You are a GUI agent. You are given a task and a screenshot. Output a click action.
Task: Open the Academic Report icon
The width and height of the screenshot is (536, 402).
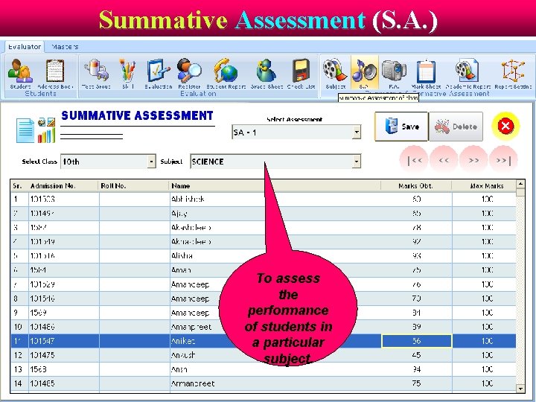[x=468, y=74]
